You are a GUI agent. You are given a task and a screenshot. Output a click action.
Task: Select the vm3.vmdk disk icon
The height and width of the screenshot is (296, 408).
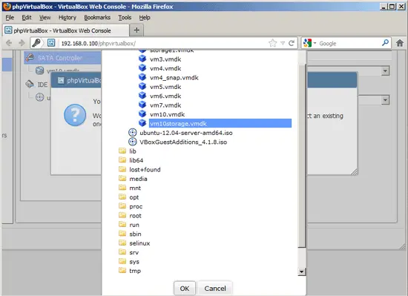point(142,59)
